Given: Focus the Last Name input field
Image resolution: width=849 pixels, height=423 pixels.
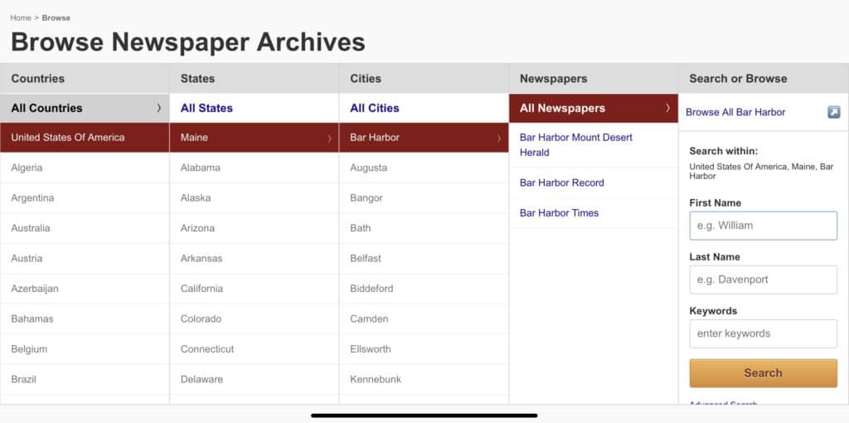Looking at the screenshot, I should [763, 280].
